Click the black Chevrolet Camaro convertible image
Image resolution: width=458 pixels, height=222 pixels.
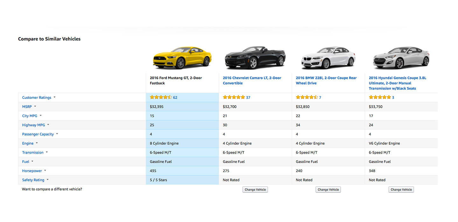click(x=255, y=58)
